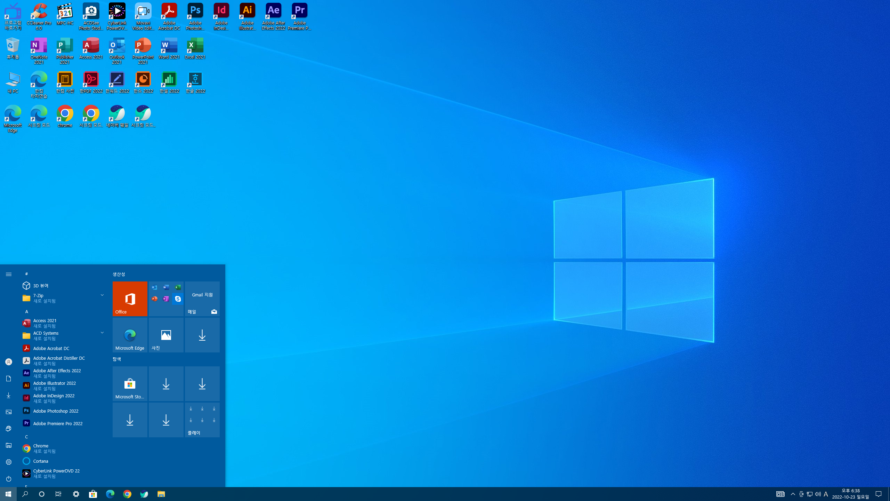Expand the ACD Systems folder

(x=102, y=333)
